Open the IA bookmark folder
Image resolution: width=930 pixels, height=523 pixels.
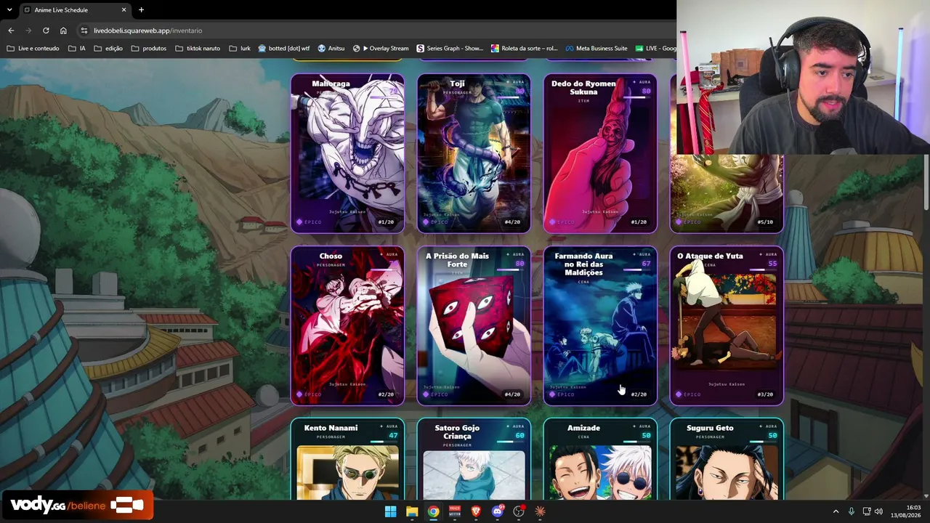(x=77, y=49)
